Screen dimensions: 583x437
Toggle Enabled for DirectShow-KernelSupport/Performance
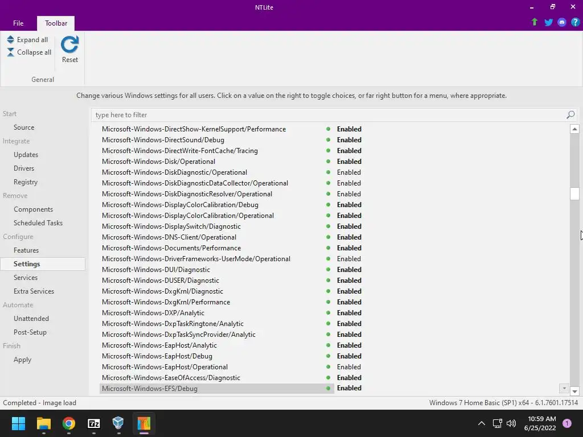(349, 129)
